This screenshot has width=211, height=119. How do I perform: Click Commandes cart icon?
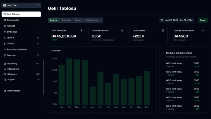coord(5,20)
